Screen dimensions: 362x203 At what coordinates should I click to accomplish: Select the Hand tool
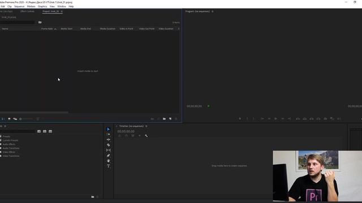108,161
